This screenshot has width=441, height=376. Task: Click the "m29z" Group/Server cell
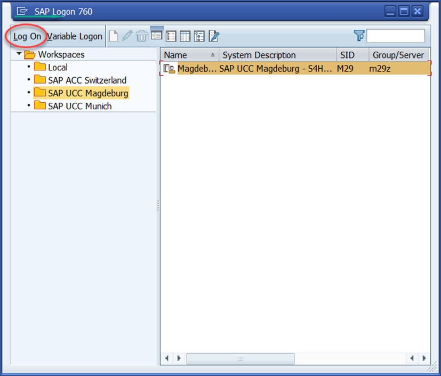click(380, 69)
